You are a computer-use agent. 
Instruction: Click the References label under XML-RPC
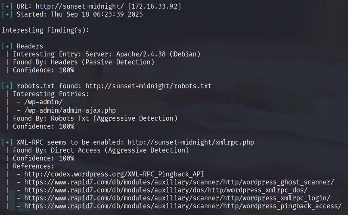pyautogui.click(x=33, y=166)
